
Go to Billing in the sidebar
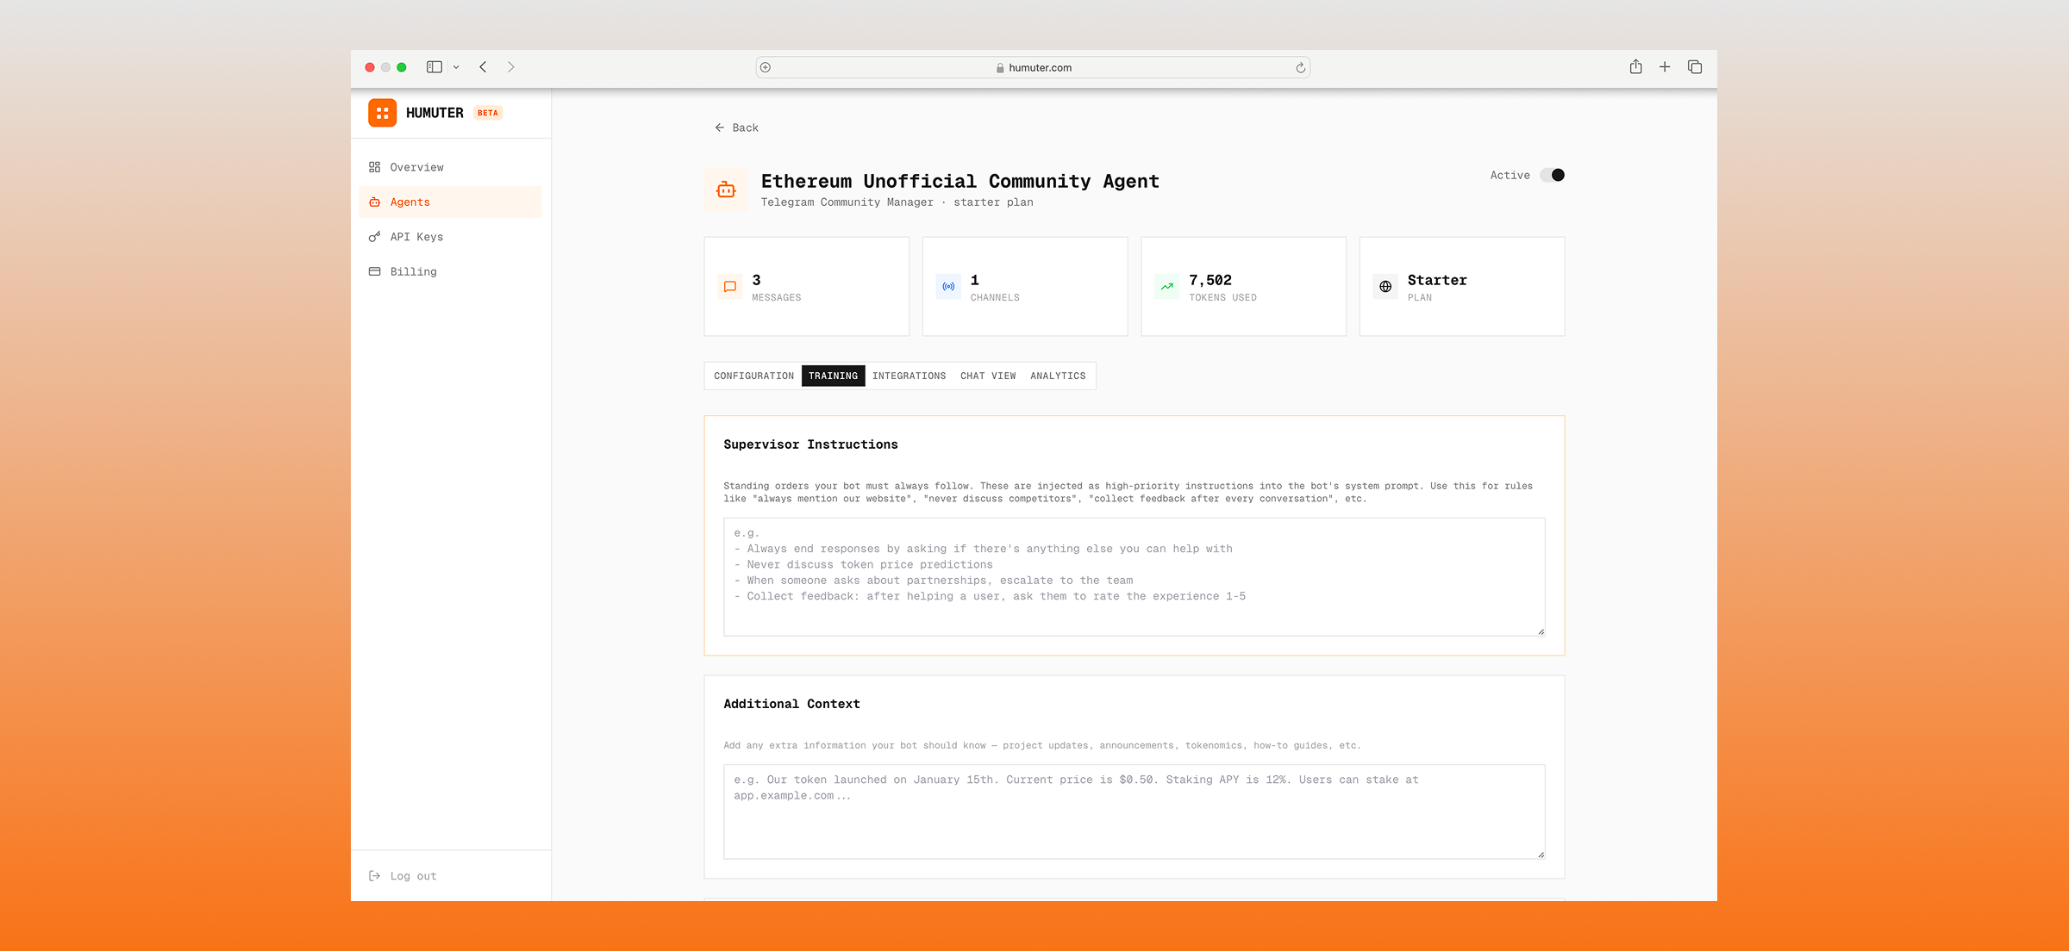pyautogui.click(x=413, y=271)
